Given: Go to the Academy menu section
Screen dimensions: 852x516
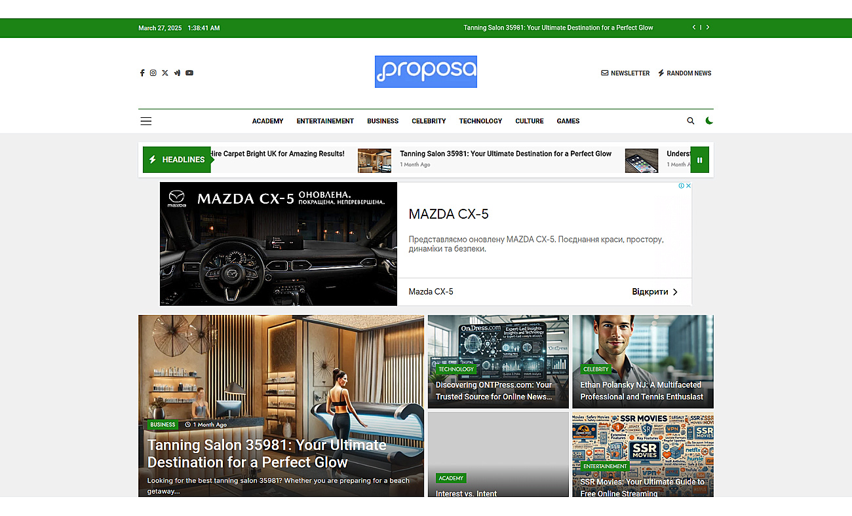Looking at the screenshot, I should (x=267, y=121).
